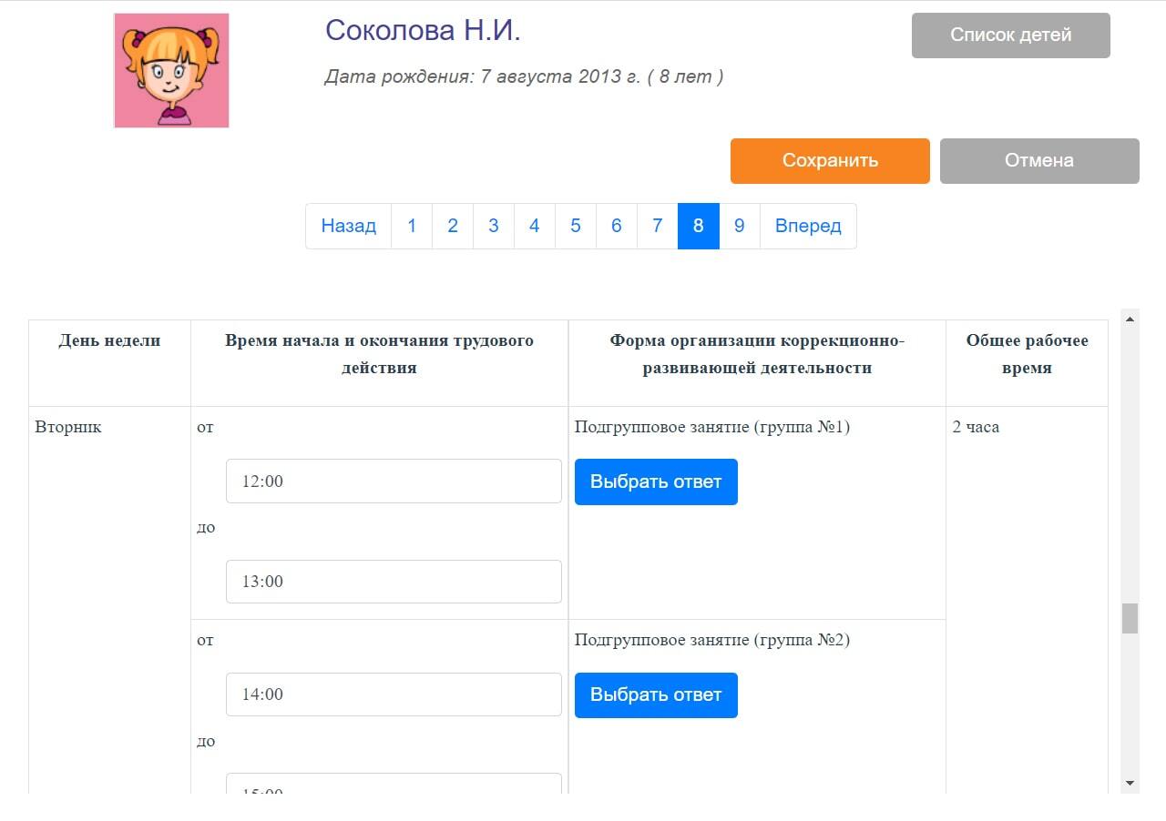Choose answer for группа №2 session
1166x821 pixels.
(656, 694)
